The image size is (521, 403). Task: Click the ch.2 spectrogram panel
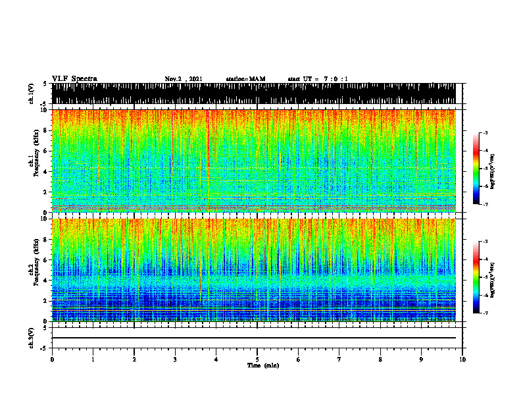click(x=254, y=270)
